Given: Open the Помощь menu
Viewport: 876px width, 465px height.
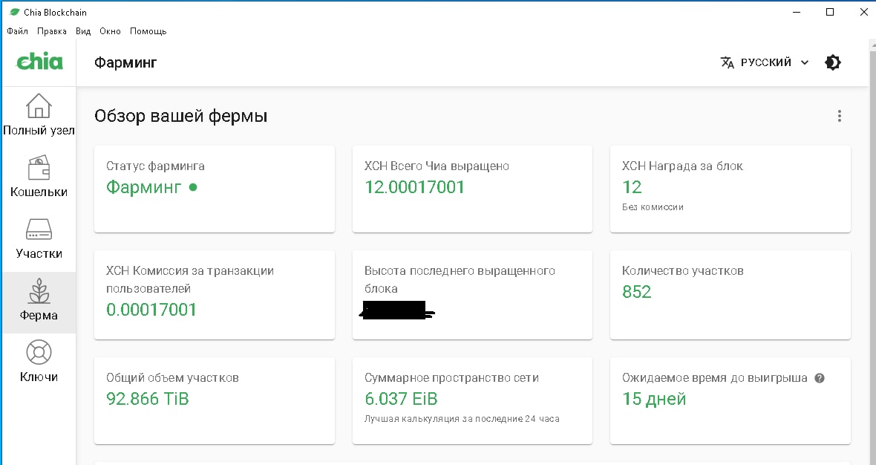Looking at the screenshot, I should [148, 31].
